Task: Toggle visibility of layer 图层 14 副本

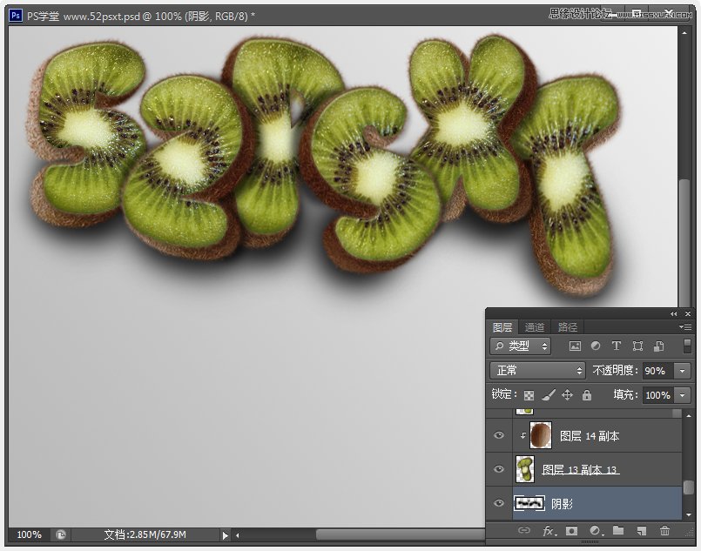Action: (498, 435)
